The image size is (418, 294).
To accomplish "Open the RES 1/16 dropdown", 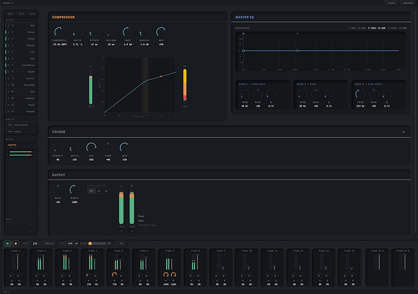I will click(x=71, y=244).
